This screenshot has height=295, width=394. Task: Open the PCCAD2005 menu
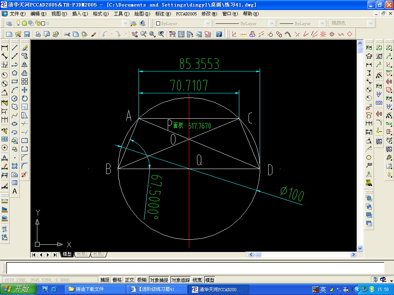186,14
